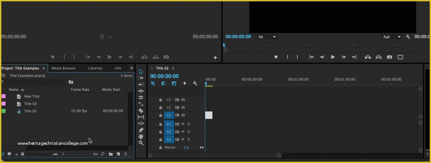This screenshot has height=163, width=431.
Task: Switch to the Hand tool
Action: (x=141, y=136)
